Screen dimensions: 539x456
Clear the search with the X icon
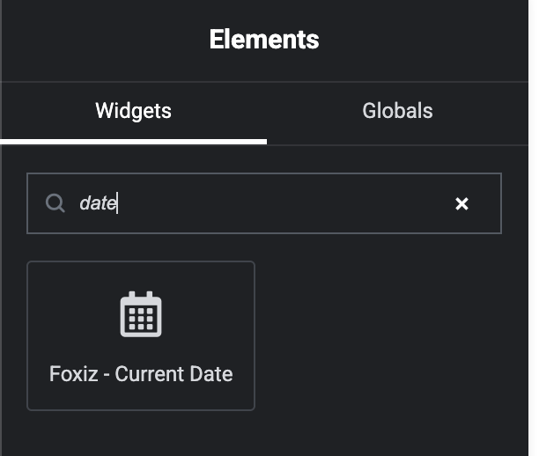point(461,204)
